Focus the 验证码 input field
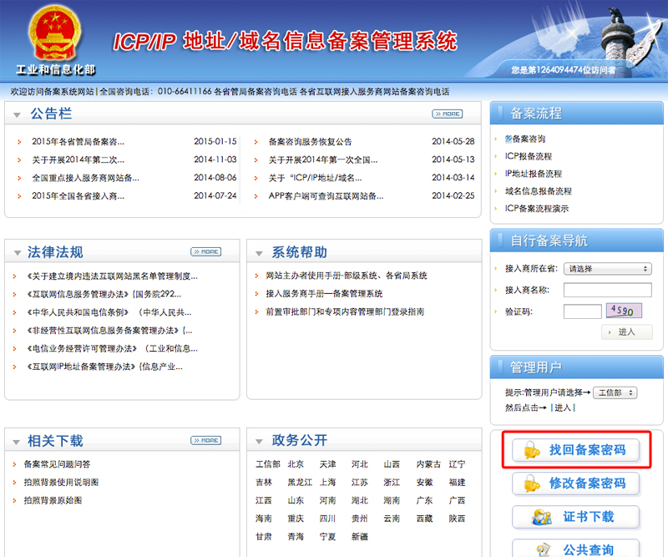The height and width of the screenshot is (557, 668). (x=582, y=311)
